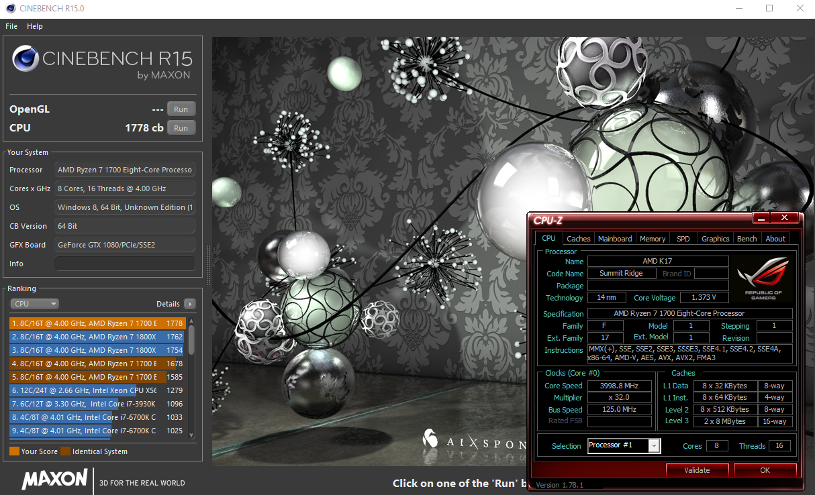Open the Help menu
The image size is (815, 495).
[x=35, y=26]
